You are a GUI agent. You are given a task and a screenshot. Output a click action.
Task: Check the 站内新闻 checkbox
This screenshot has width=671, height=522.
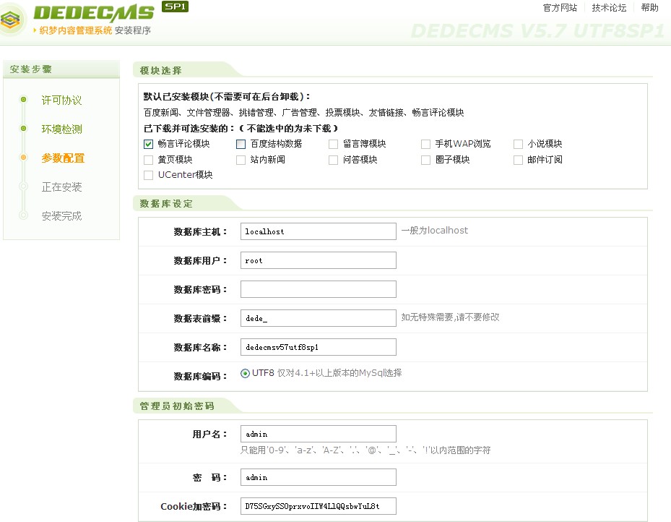pyautogui.click(x=241, y=160)
